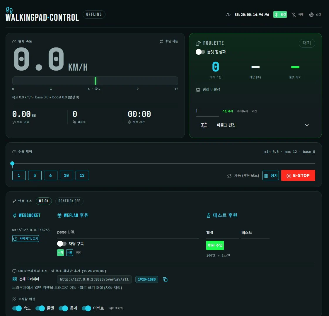Click the crown icon beside 왕좌 비활성
Screen dimensions: 329x316
tap(198, 90)
